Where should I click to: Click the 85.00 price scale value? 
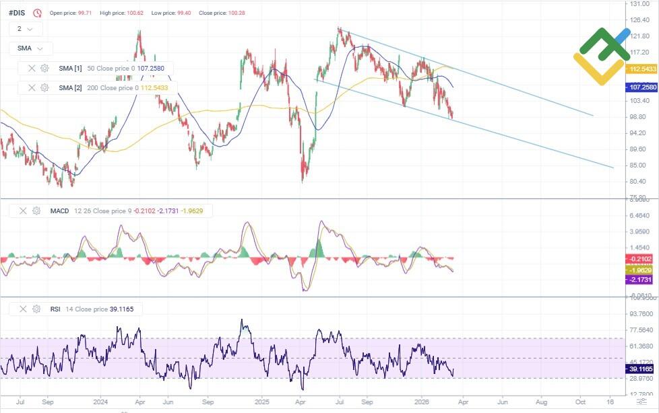637,165
